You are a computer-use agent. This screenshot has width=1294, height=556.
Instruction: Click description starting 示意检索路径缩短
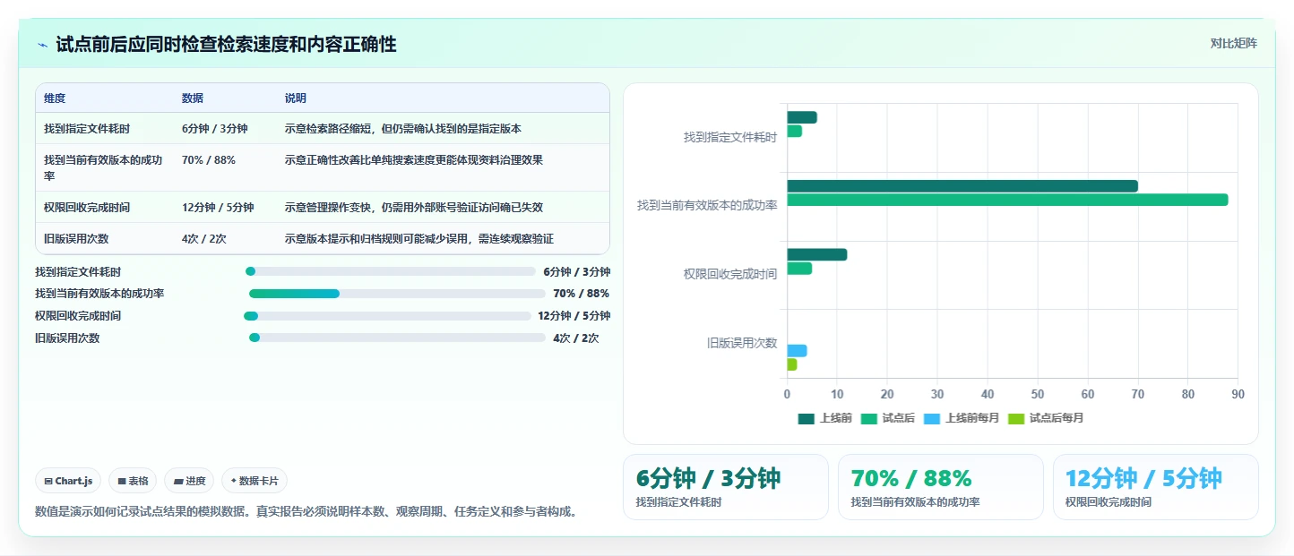point(403,129)
